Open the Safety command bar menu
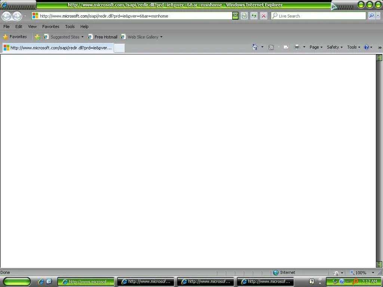383x287 pixels. click(335, 47)
